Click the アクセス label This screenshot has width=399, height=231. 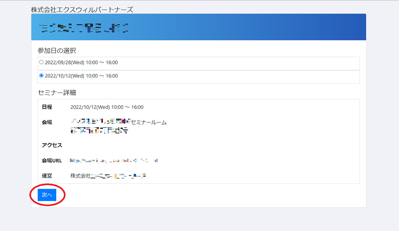click(x=52, y=145)
